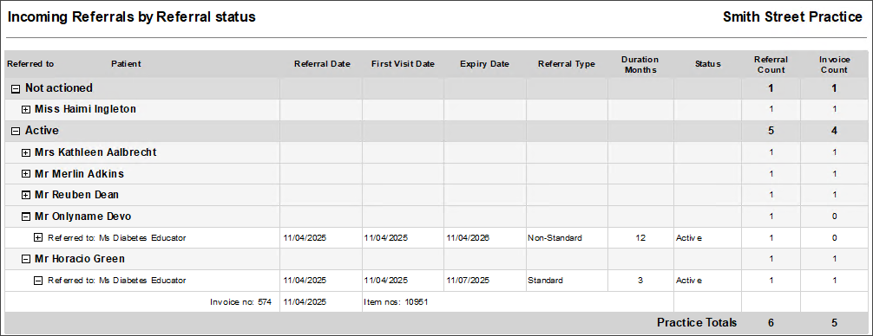Image resolution: width=873 pixels, height=336 pixels.
Task: Click the Practice Totals label
Action: (x=697, y=323)
